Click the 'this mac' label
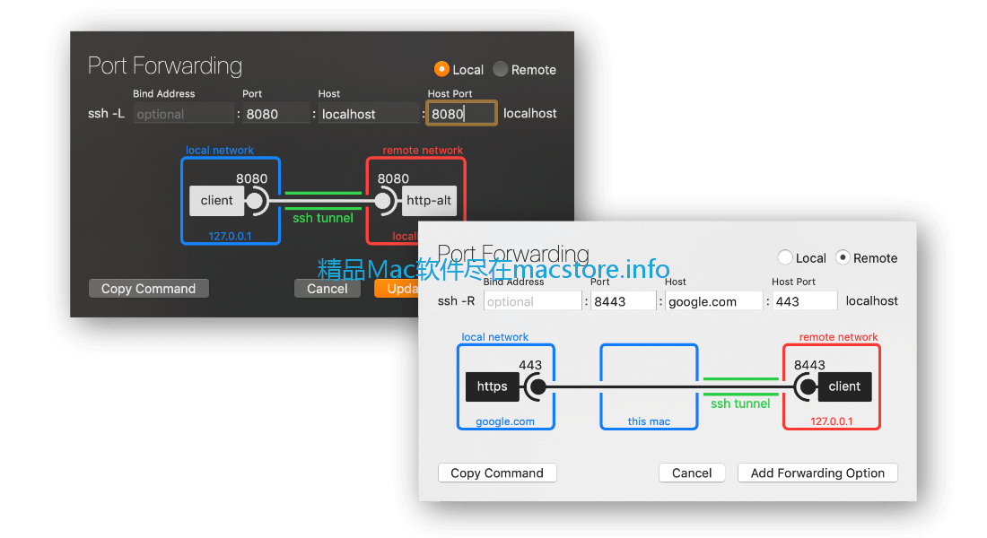Viewport: 987px width, 538px height. [x=649, y=421]
